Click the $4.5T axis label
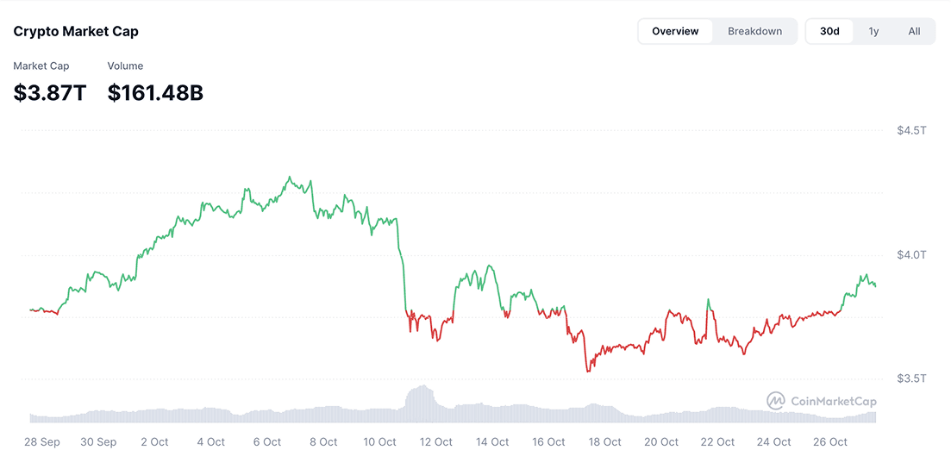951x469 pixels. click(911, 131)
